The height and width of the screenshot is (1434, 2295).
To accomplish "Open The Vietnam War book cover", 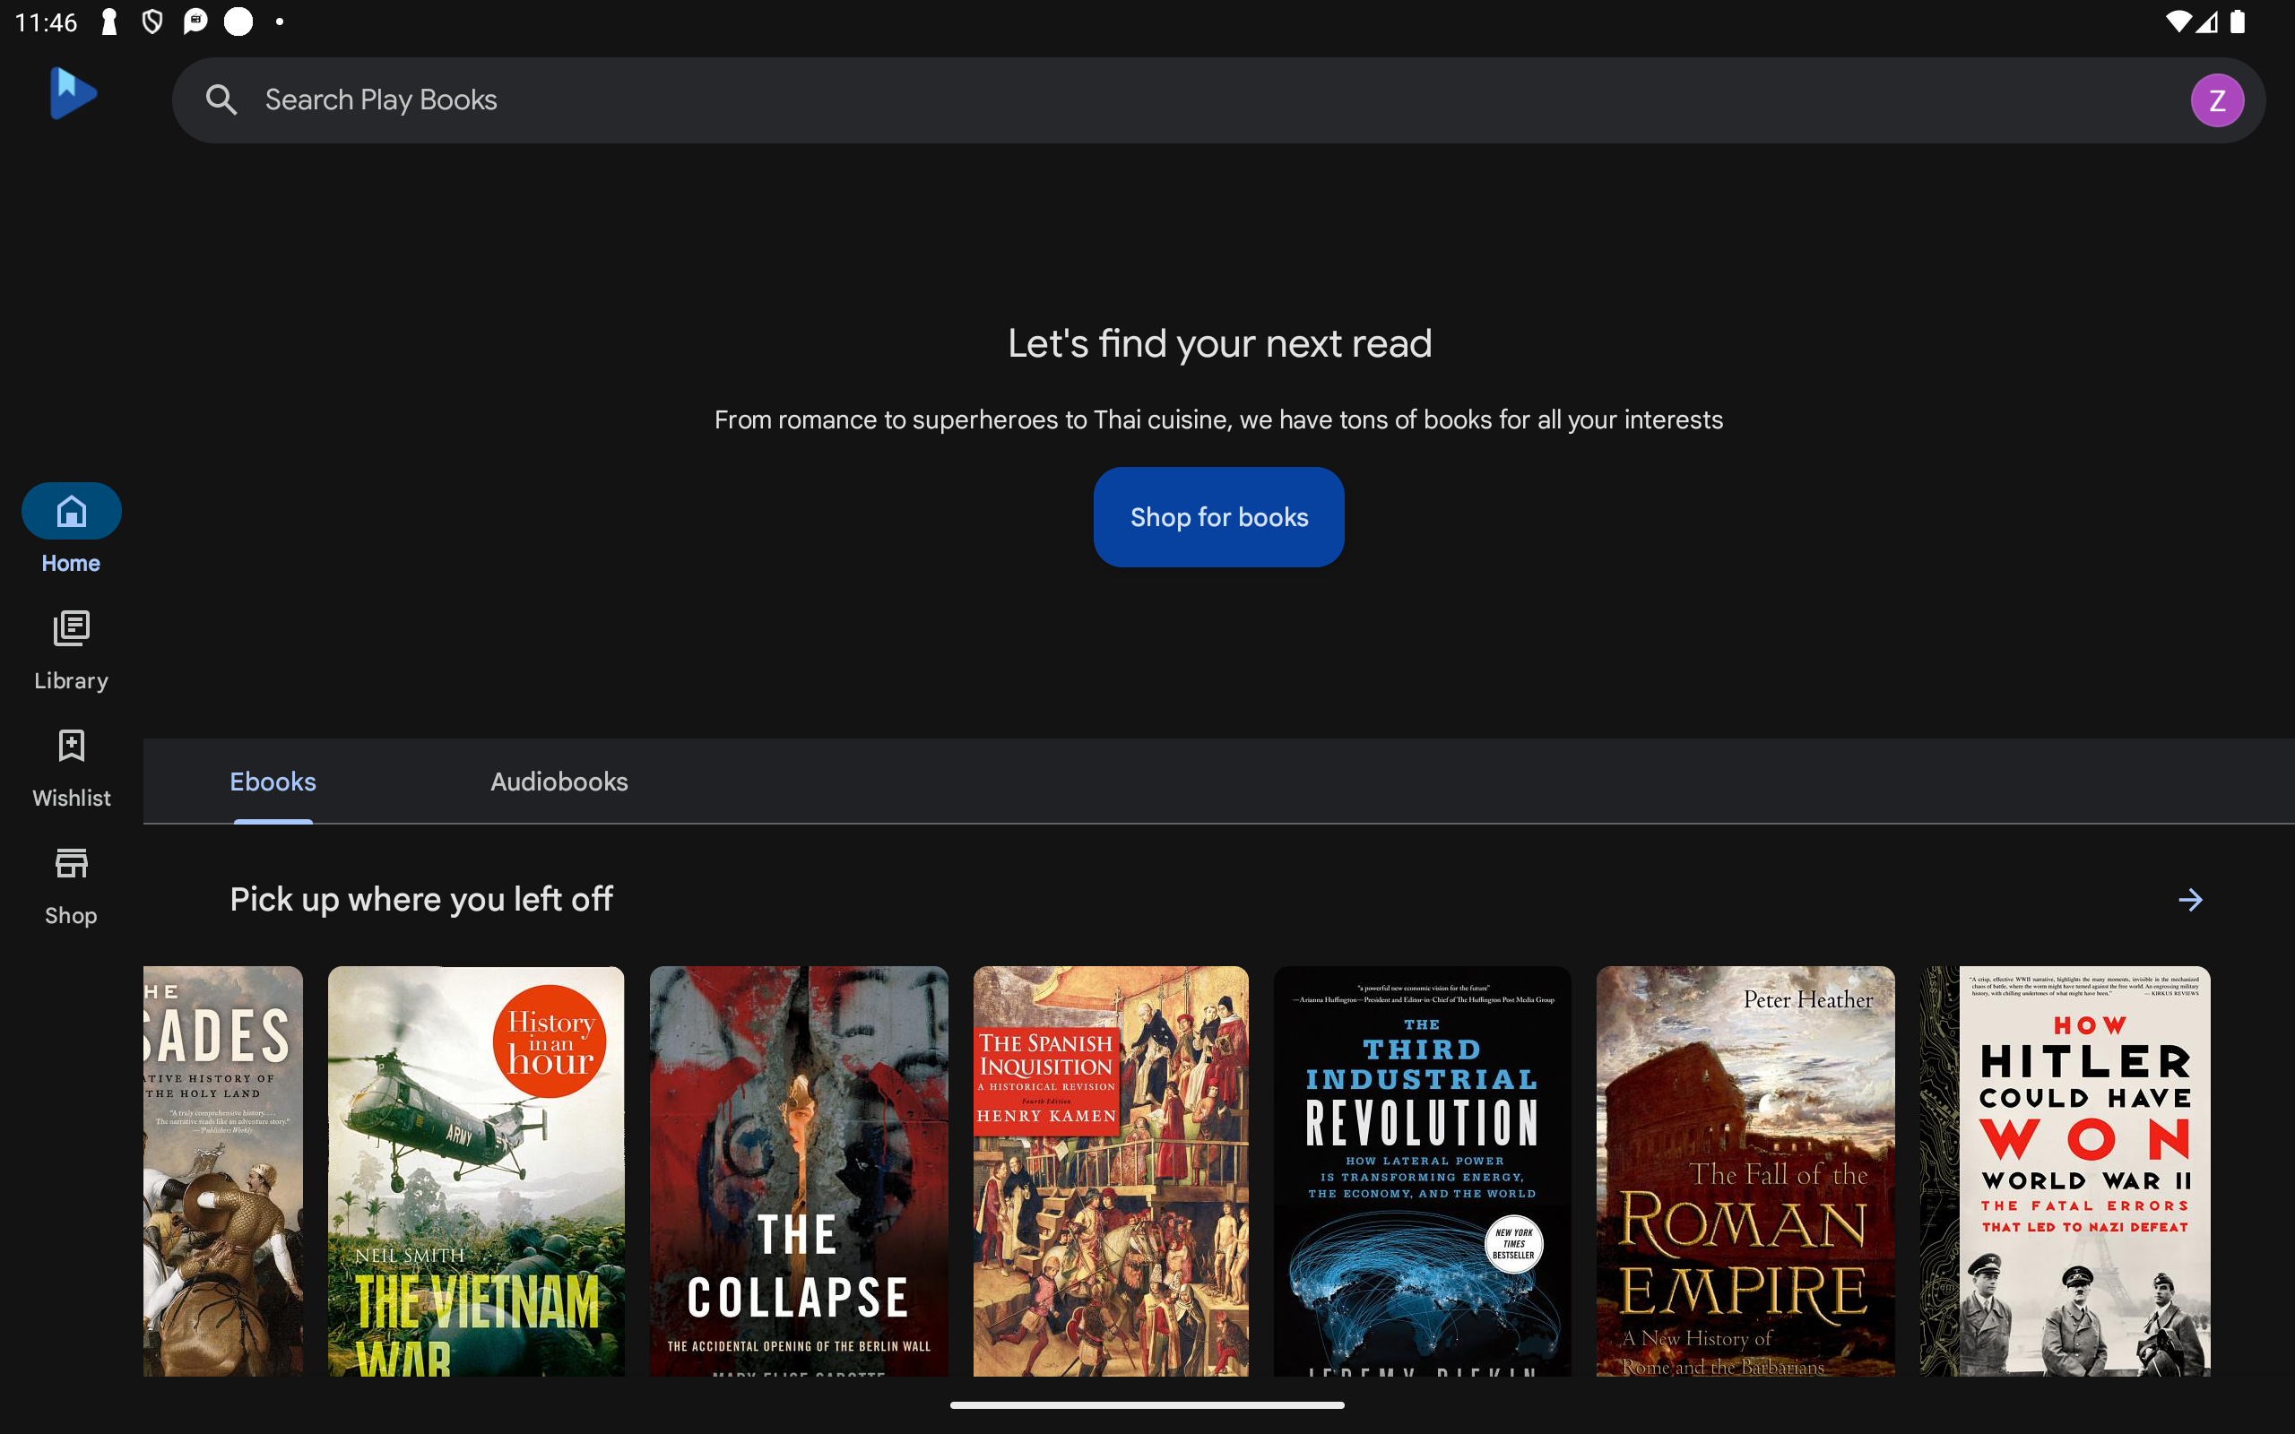I will point(476,1171).
